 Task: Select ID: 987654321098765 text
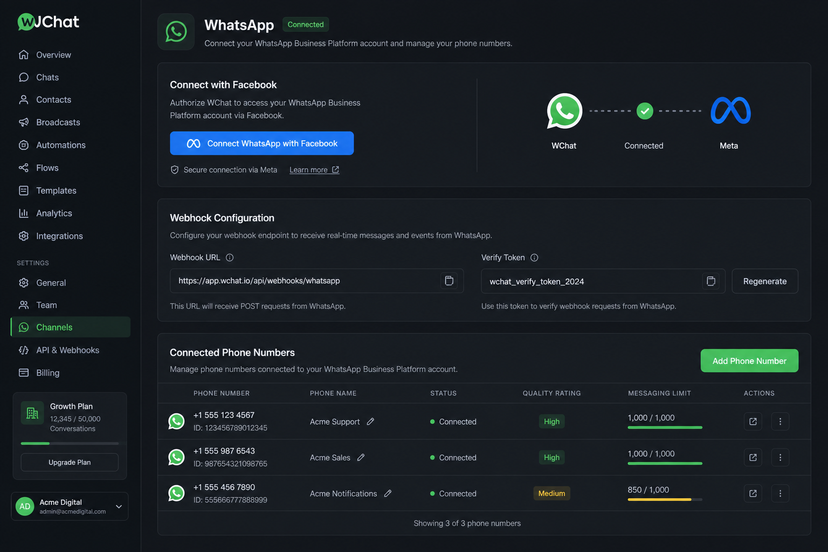(x=230, y=464)
